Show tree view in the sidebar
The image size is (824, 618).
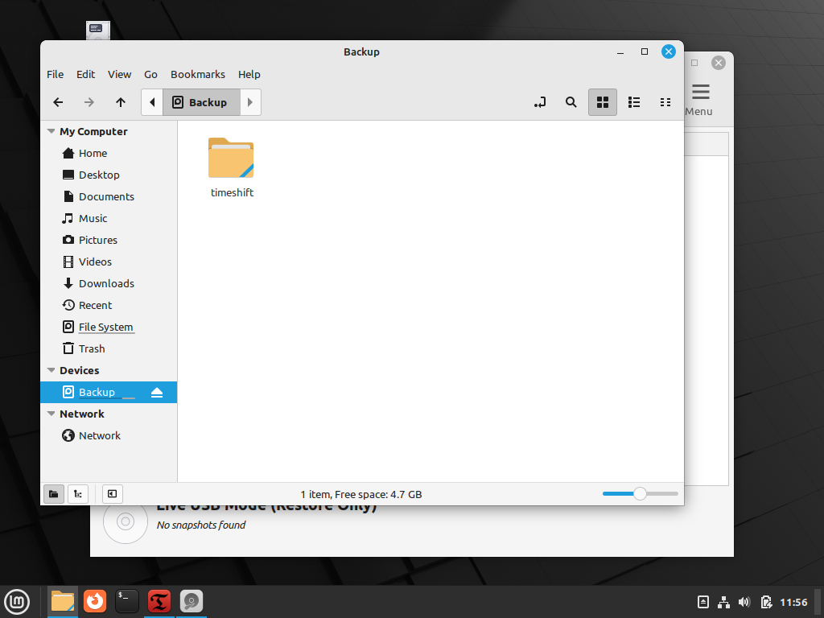(78, 494)
